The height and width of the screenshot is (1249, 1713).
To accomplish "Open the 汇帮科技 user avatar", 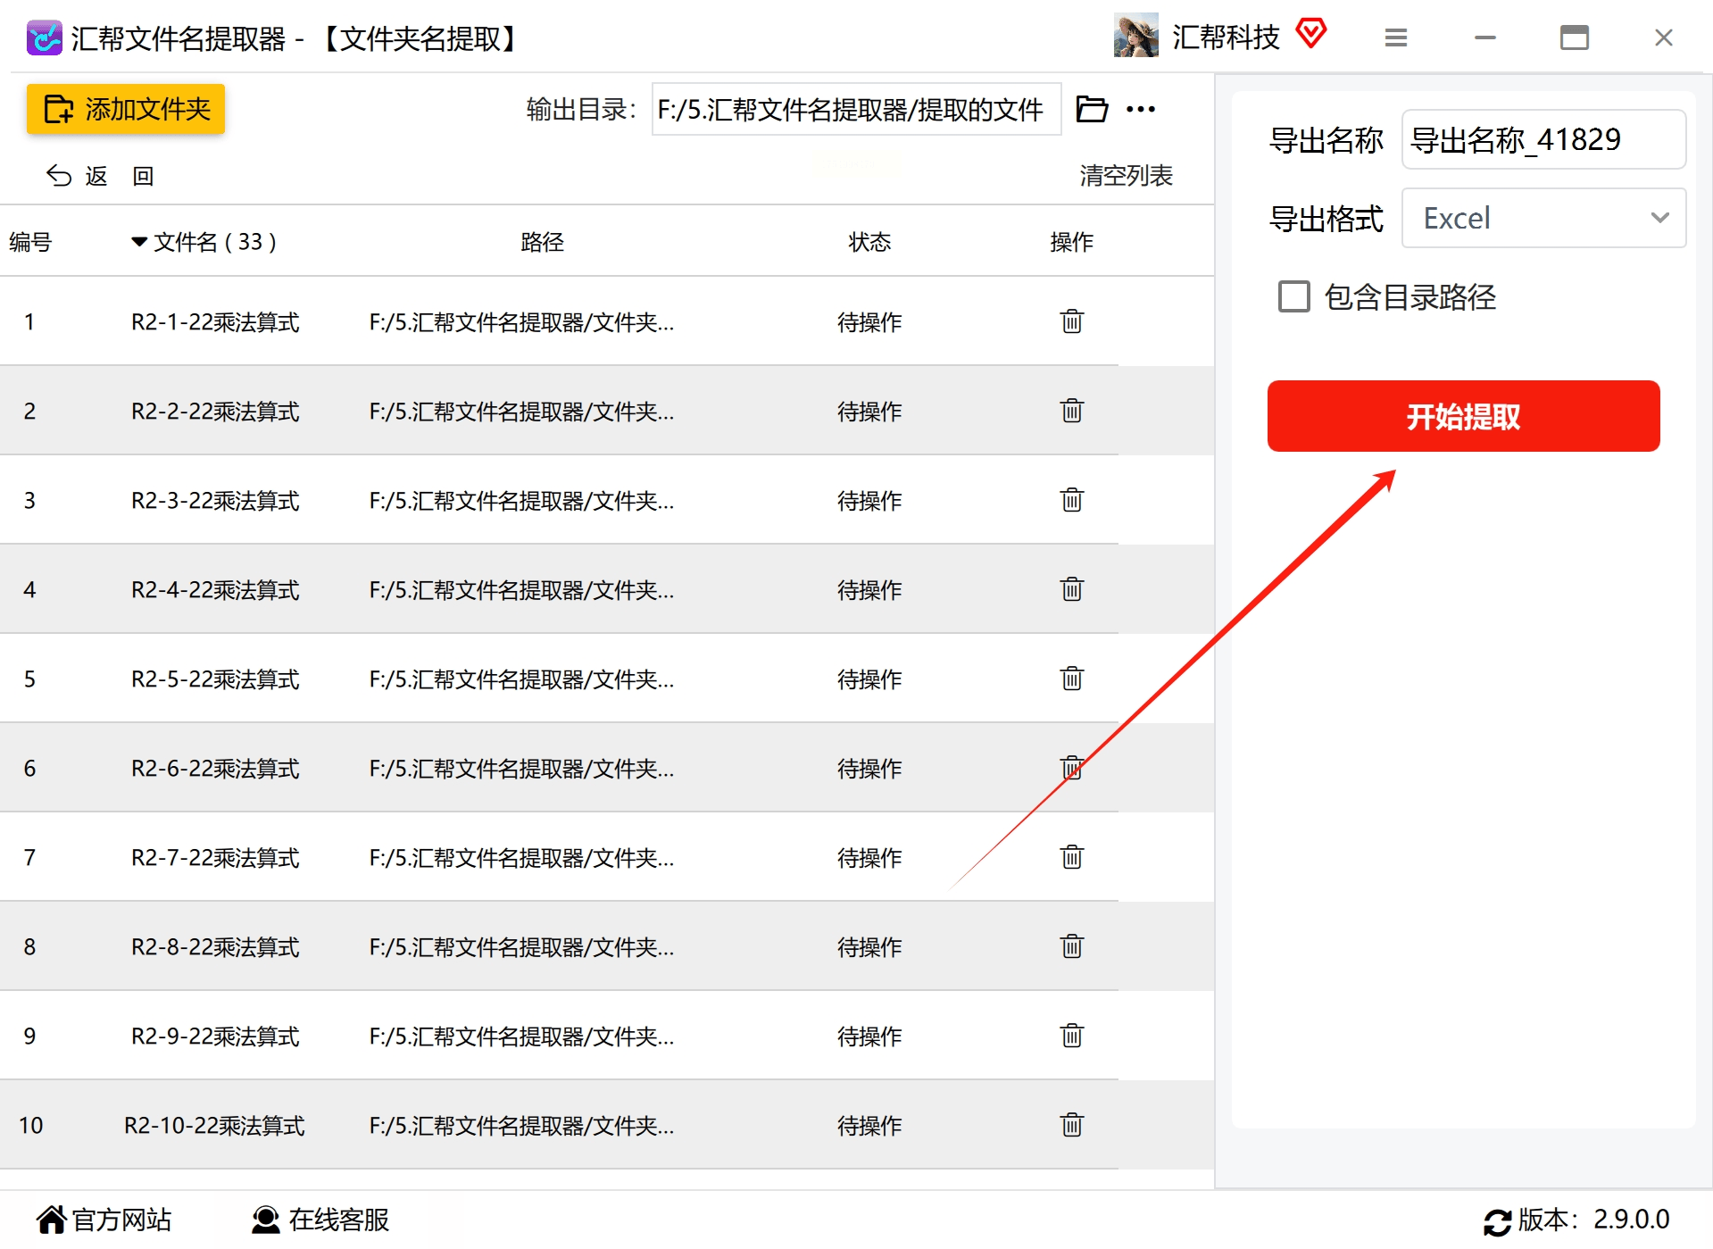I will click(1135, 36).
